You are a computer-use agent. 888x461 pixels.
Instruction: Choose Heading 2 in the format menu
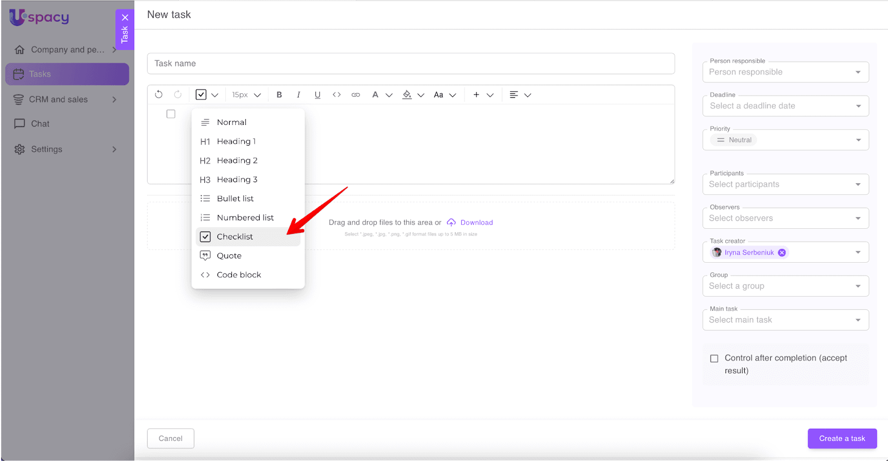[x=237, y=161]
